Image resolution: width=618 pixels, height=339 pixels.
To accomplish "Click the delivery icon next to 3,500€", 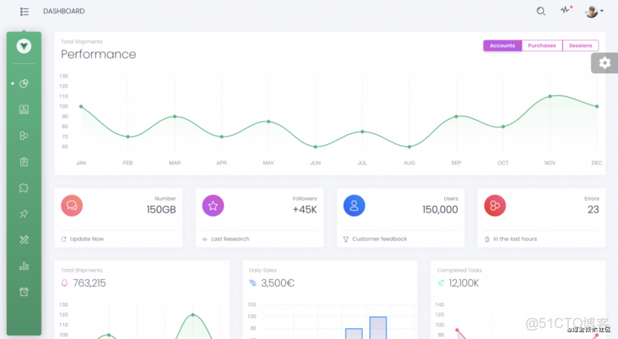I will pyautogui.click(x=253, y=283).
